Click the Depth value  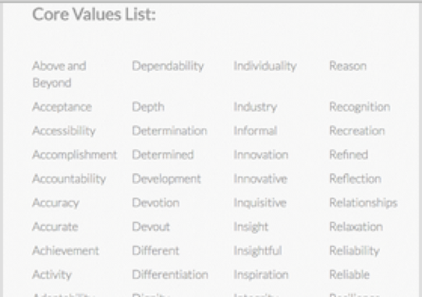click(148, 107)
